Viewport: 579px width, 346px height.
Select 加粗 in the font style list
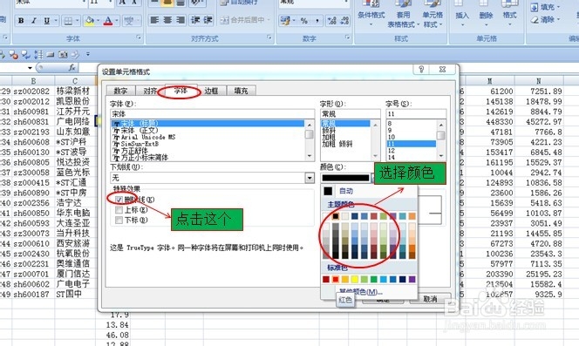click(328, 138)
